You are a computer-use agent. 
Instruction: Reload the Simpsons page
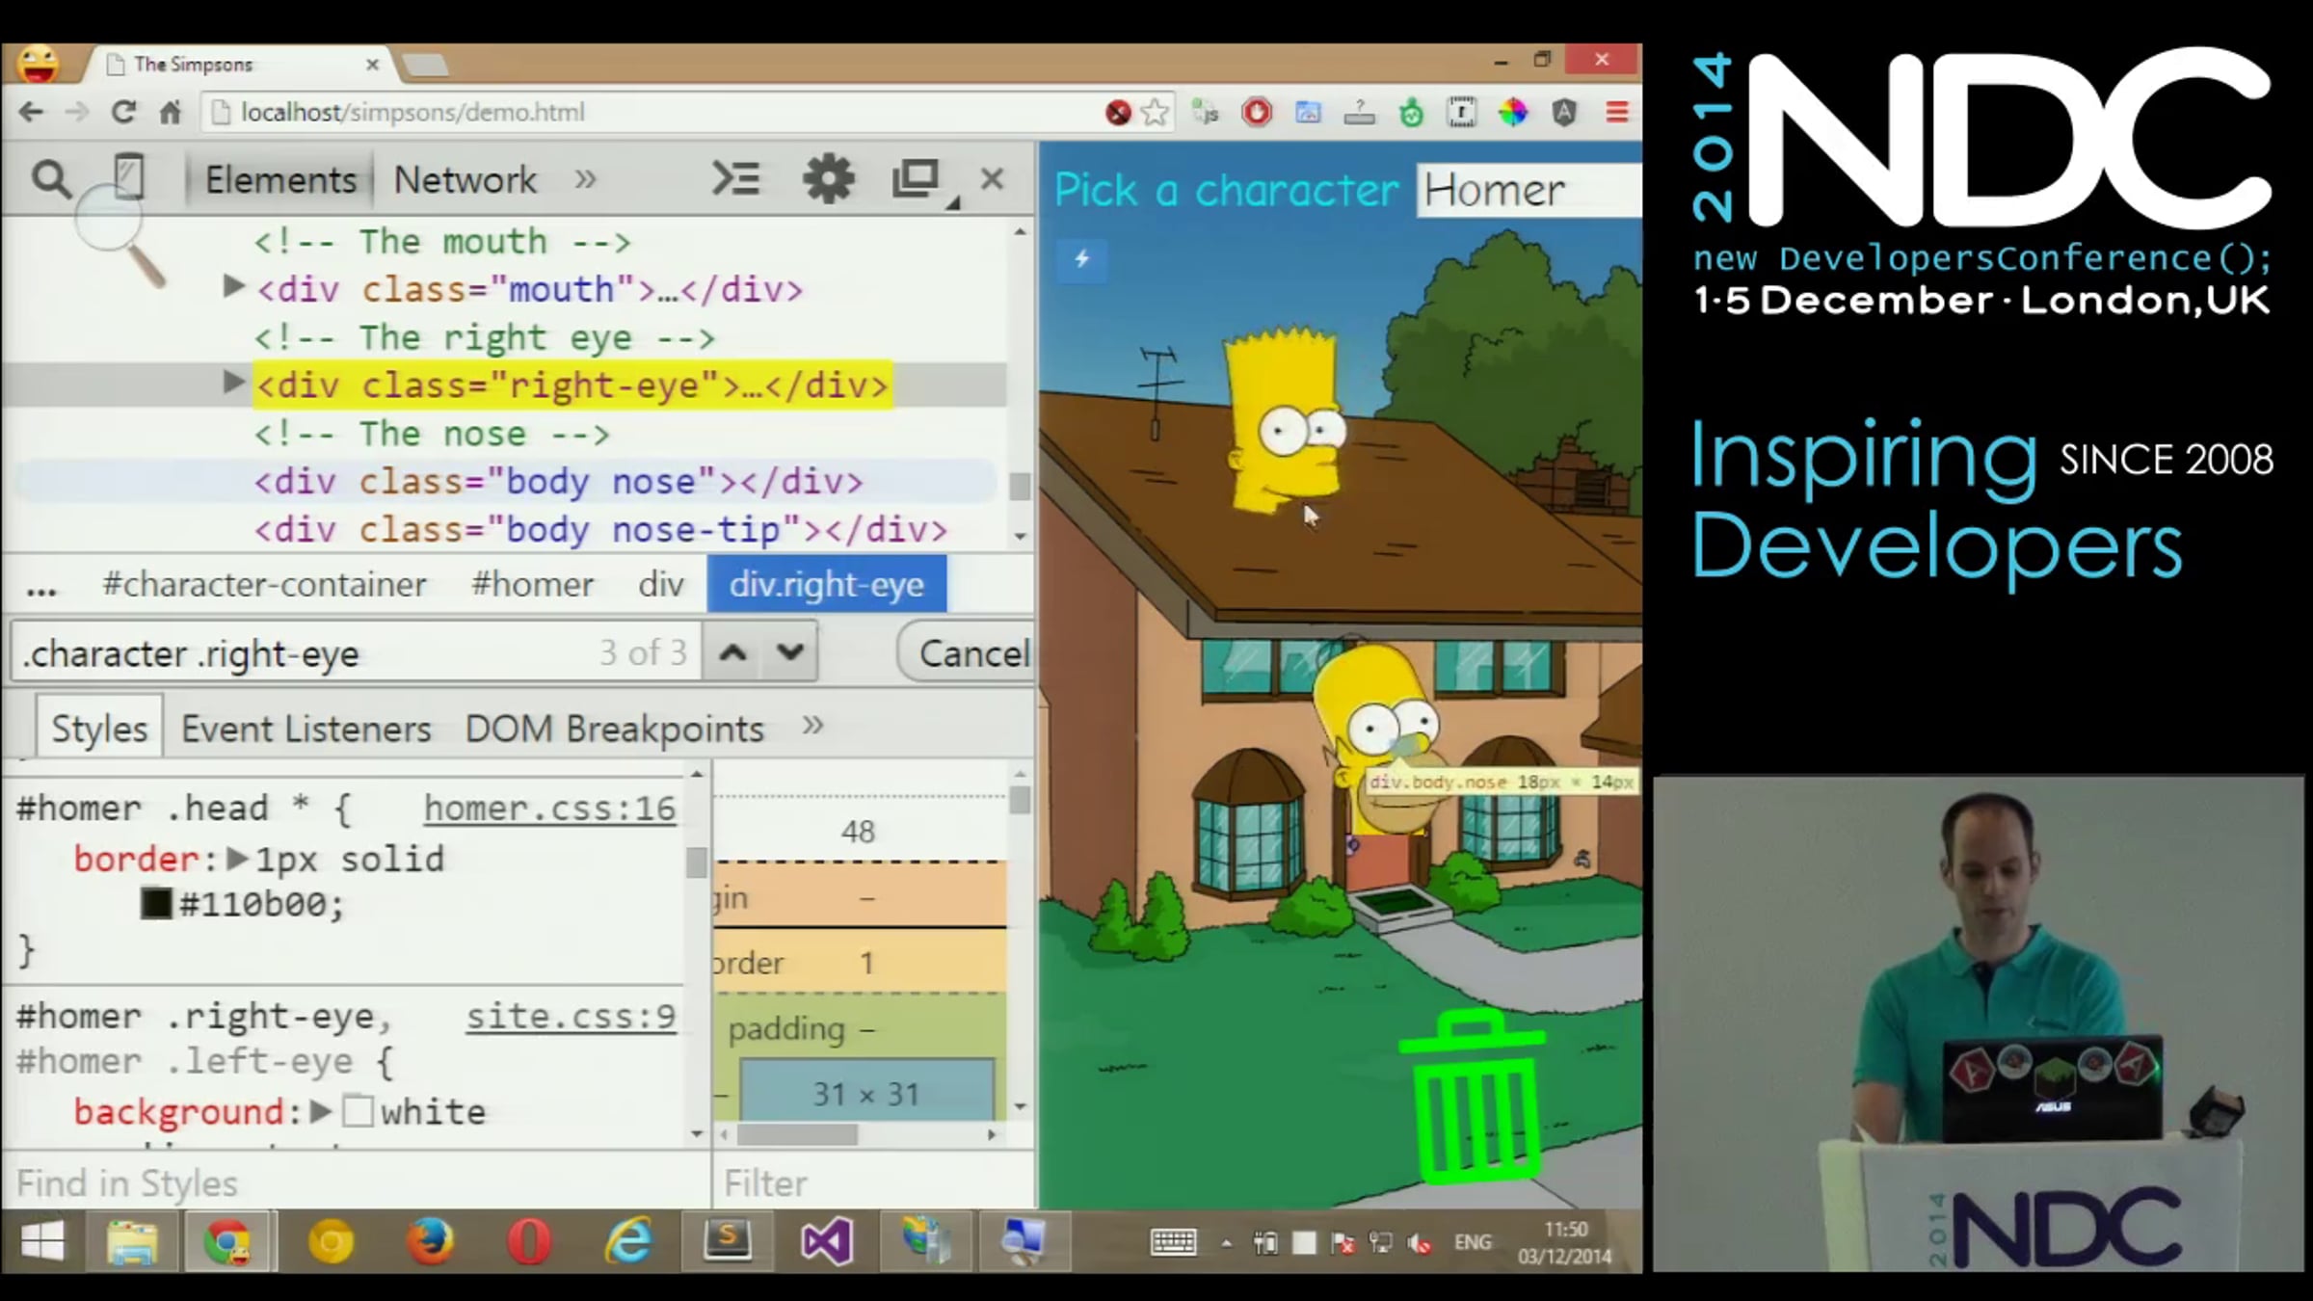point(123,113)
